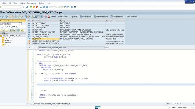Image resolution: width=195 pixels, height=109 pixels.
Task: Expand the Types folder node
Action: pos(1,45)
